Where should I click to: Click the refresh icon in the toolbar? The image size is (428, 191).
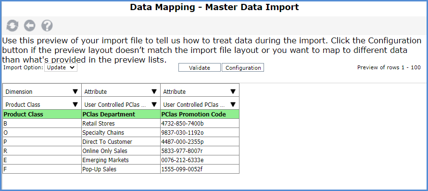[x=13, y=25]
